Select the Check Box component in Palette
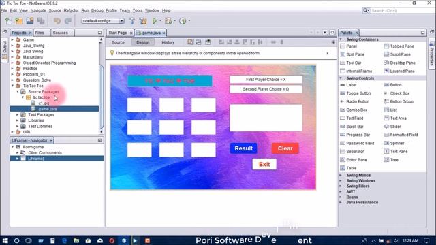The image size is (436, 245). coord(396,93)
